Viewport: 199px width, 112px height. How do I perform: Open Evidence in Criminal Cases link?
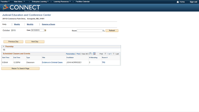tap(52, 63)
